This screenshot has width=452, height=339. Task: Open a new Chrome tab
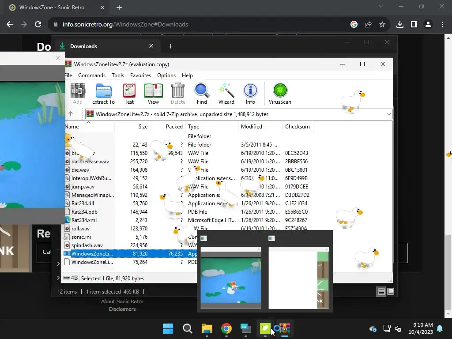(x=119, y=8)
